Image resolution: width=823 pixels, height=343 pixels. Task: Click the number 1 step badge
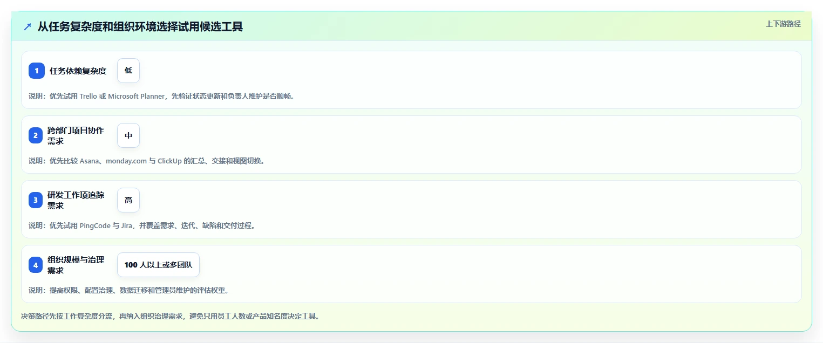[x=36, y=71]
